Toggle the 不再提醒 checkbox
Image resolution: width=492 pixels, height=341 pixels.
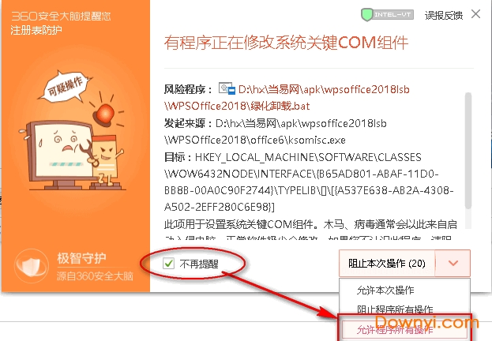click(168, 264)
